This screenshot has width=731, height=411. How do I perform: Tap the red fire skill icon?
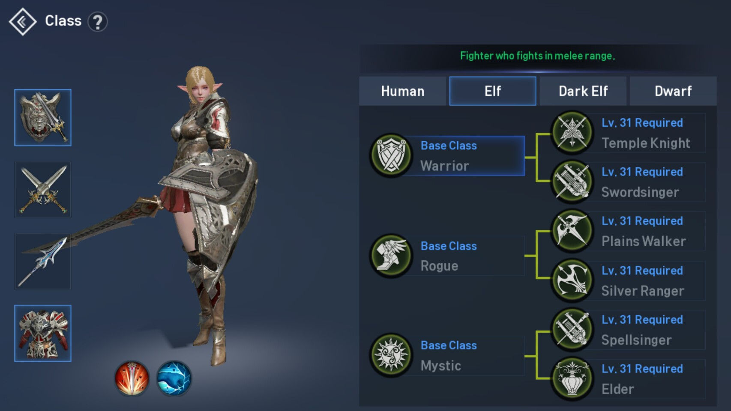pyautogui.click(x=132, y=378)
